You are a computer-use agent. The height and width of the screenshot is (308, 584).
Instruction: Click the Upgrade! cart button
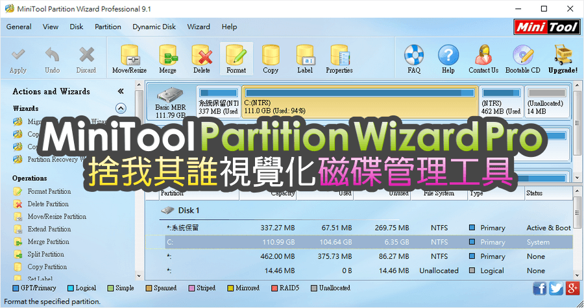[x=563, y=59]
